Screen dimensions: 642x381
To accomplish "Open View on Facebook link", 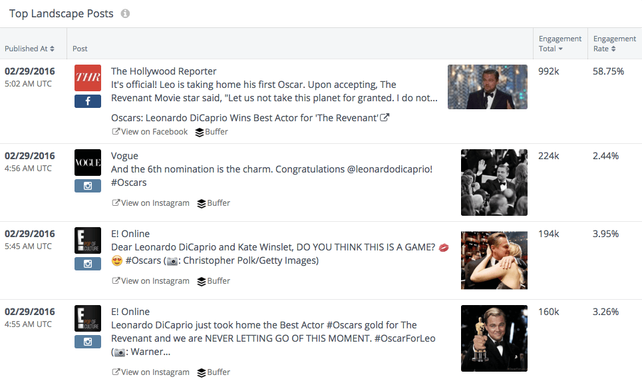I will point(150,132).
